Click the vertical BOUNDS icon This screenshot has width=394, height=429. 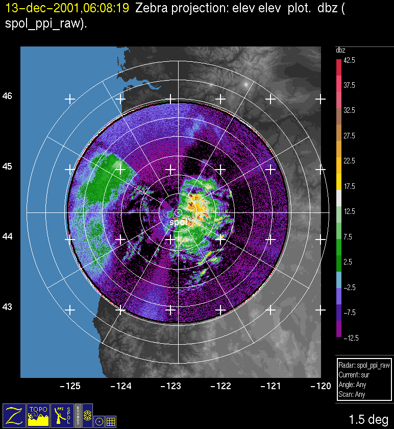[x=78, y=415]
